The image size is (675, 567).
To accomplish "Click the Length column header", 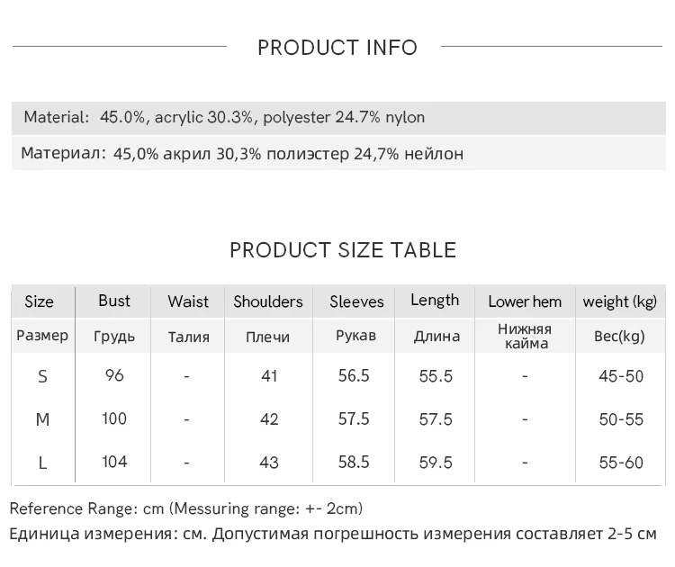I will pyautogui.click(x=435, y=301).
